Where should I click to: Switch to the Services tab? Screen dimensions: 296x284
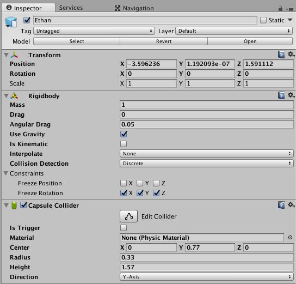71,8
